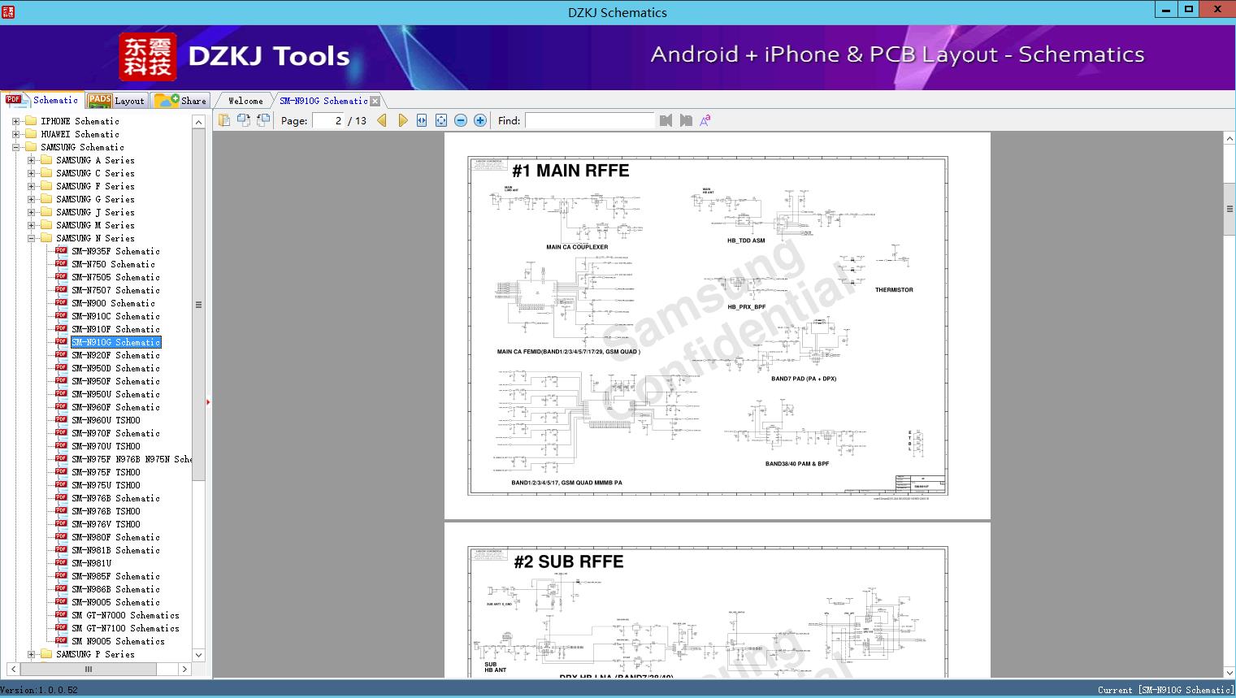This screenshot has width=1236, height=698.
Task: Zoom in with the plus icon
Action: point(480,120)
